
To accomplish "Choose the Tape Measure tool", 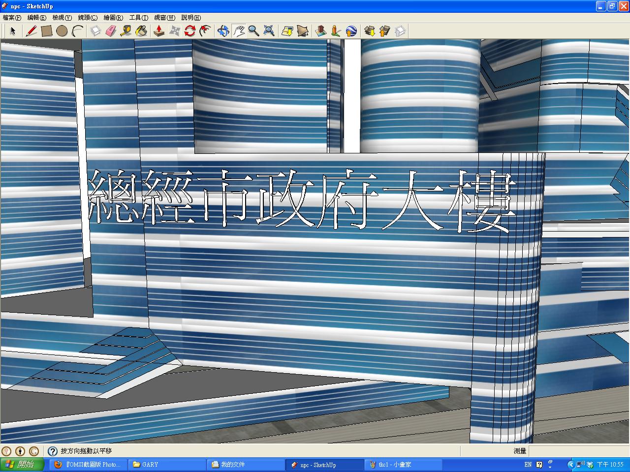I will pos(126,31).
